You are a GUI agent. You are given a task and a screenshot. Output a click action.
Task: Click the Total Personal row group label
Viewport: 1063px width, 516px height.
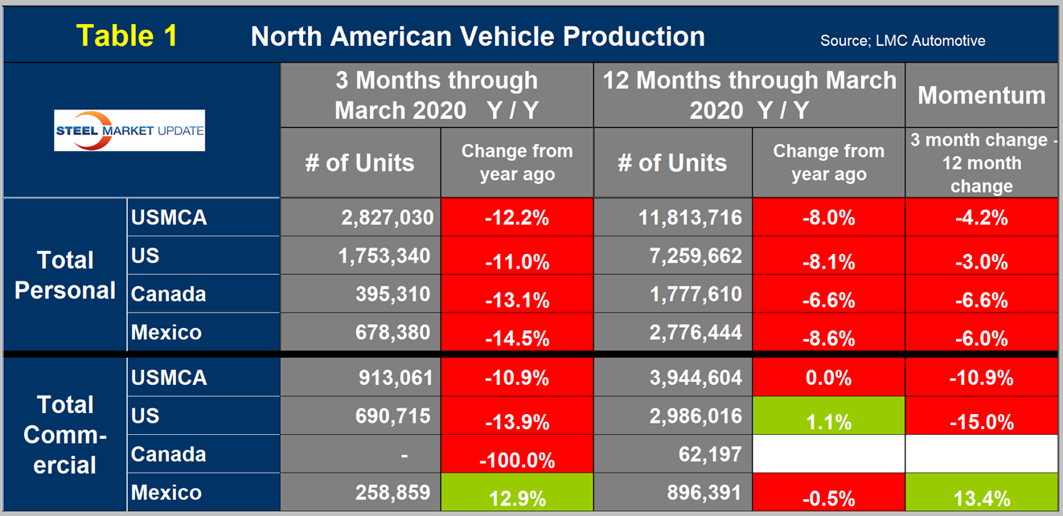click(x=64, y=275)
